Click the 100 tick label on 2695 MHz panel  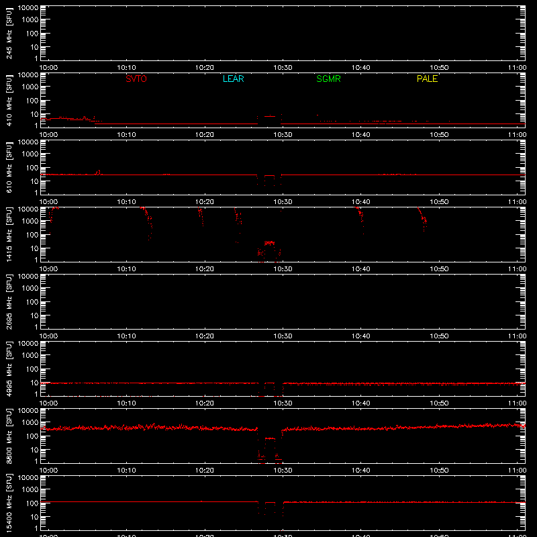pos(33,302)
